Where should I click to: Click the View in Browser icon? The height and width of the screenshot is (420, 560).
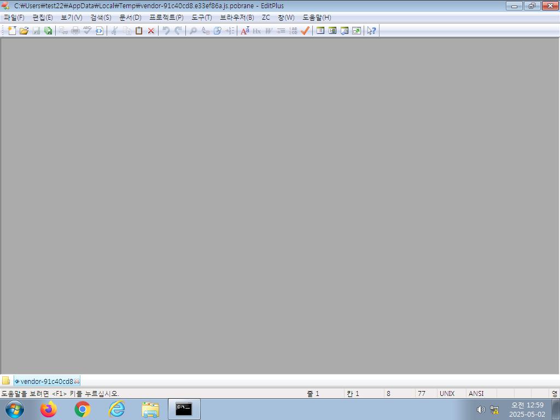tap(100, 31)
